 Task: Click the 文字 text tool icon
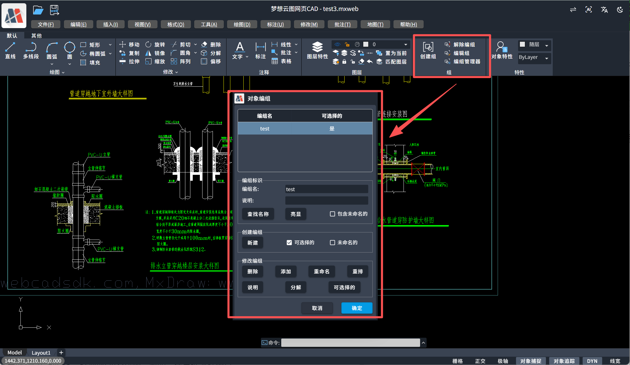pyautogui.click(x=240, y=47)
